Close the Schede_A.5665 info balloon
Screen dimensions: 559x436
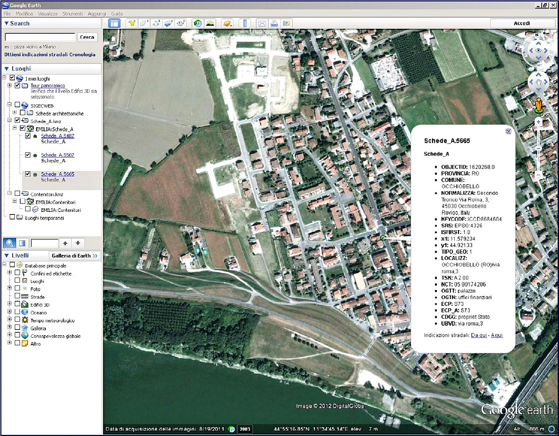click(x=508, y=131)
